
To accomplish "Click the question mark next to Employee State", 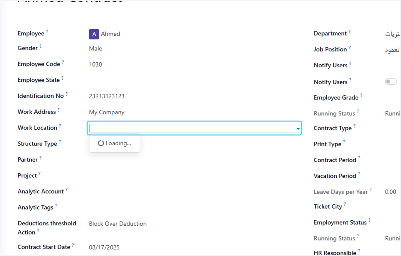I will point(62,78).
